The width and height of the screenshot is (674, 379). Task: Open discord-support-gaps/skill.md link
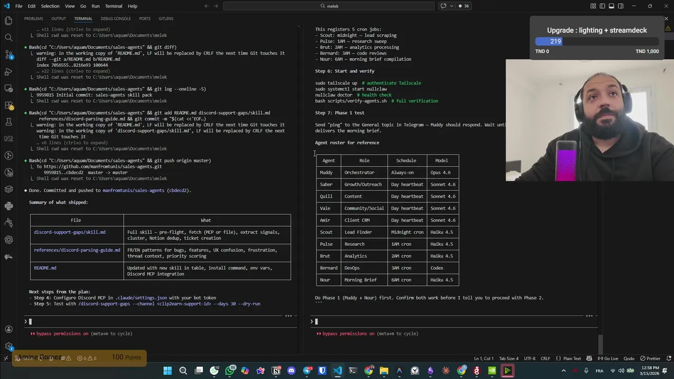tap(70, 232)
